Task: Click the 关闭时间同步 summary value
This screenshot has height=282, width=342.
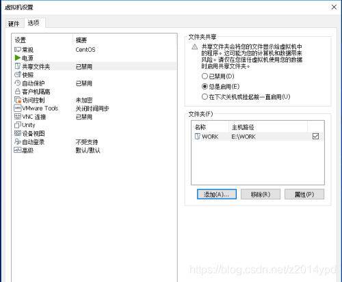Action: (92, 109)
